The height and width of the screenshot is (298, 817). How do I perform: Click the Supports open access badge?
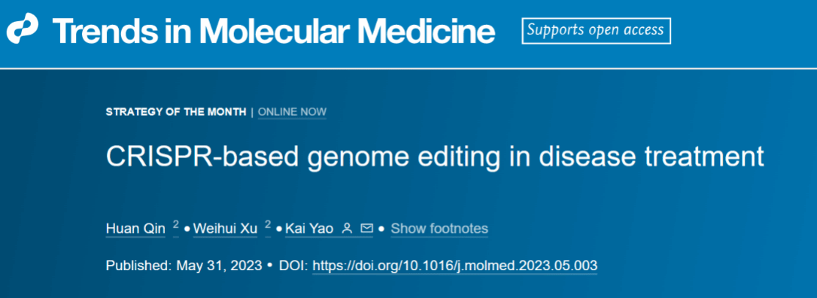point(596,30)
